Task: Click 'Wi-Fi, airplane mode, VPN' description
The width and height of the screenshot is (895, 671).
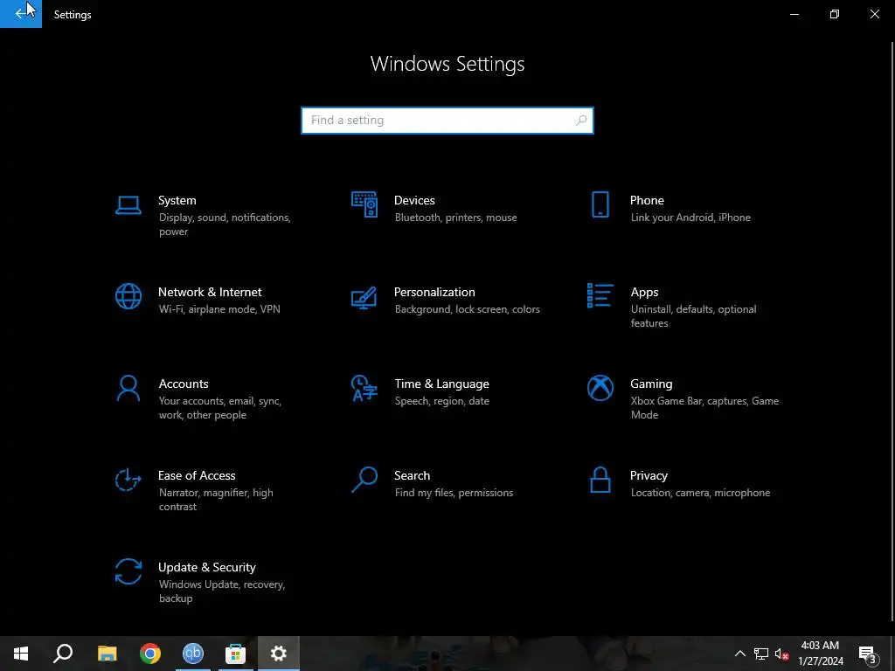Action: click(219, 309)
